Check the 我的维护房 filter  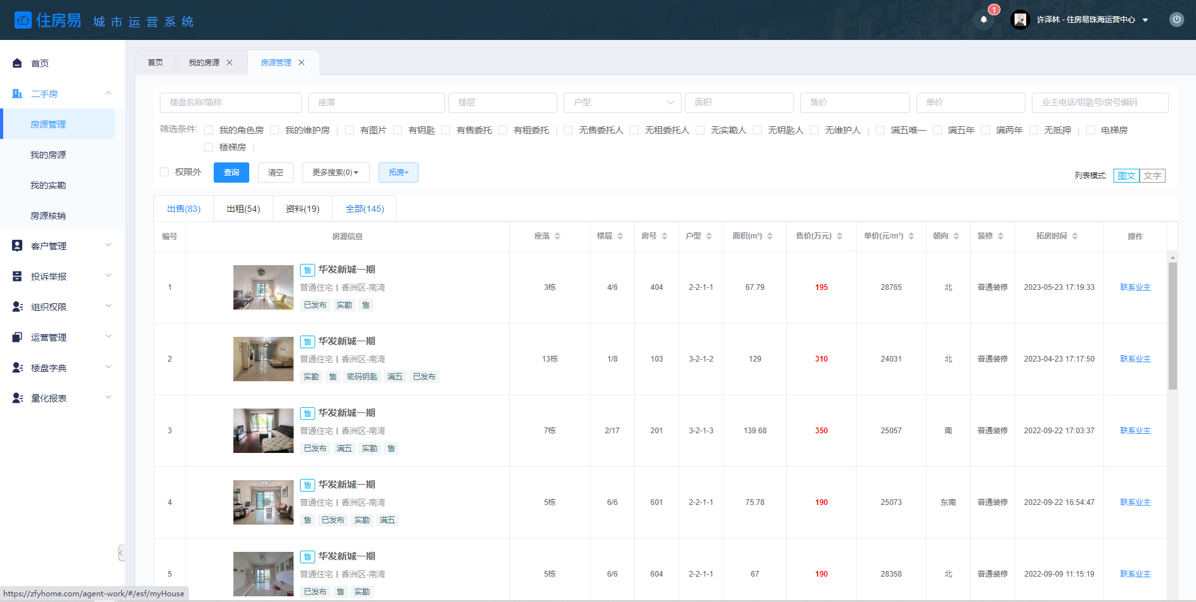[x=275, y=130]
